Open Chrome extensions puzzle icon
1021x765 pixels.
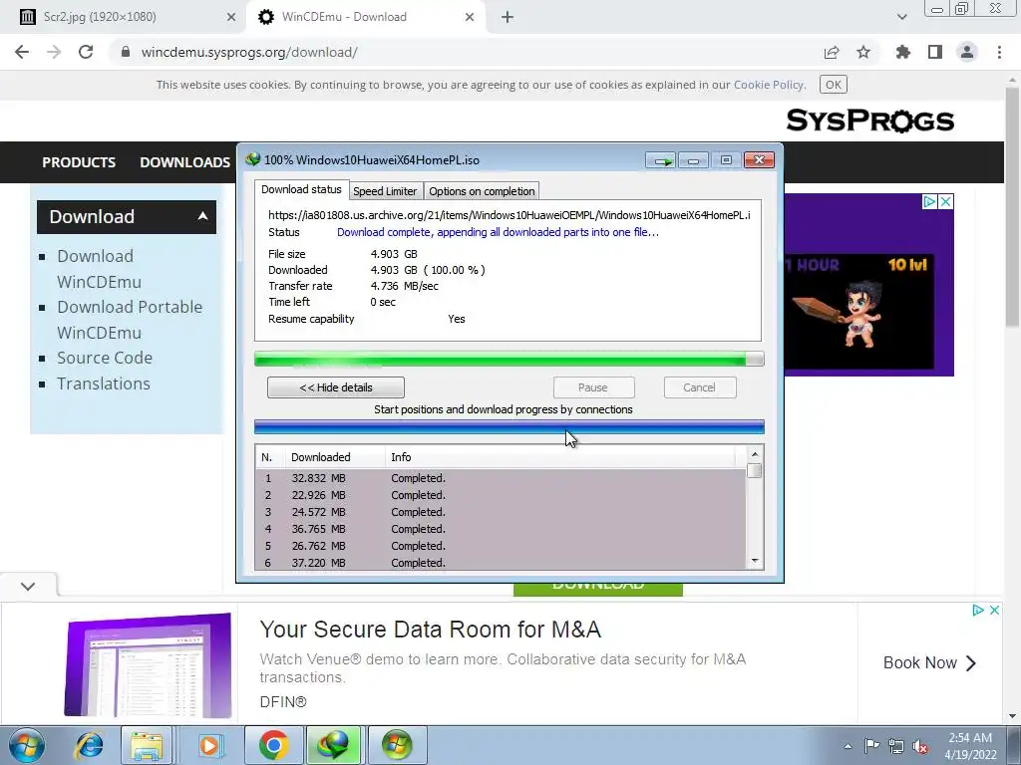pyautogui.click(x=903, y=52)
